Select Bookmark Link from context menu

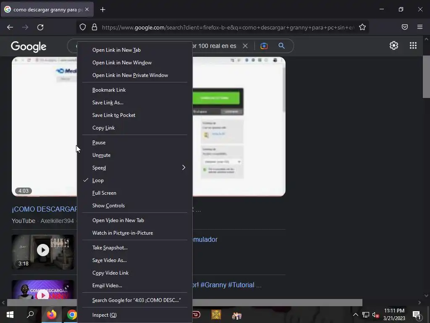coord(135,90)
